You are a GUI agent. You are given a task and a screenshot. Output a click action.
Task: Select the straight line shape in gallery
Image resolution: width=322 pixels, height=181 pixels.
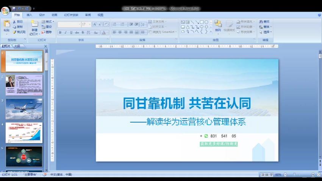192,22
